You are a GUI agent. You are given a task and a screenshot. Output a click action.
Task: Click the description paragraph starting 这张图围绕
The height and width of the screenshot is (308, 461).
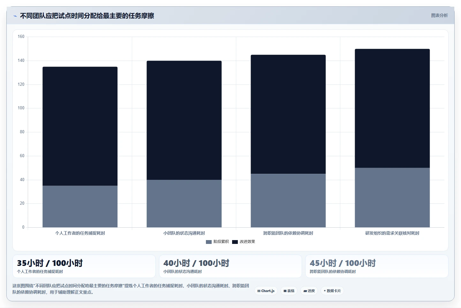pyautogui.click(x=131, y=289)
